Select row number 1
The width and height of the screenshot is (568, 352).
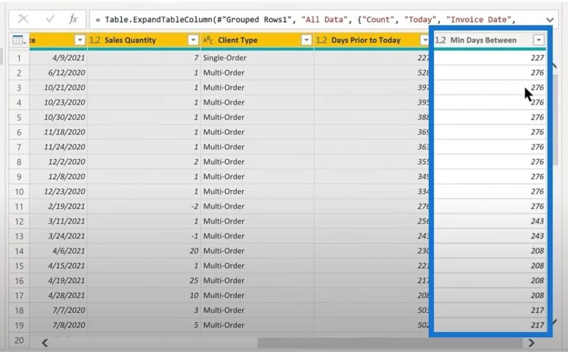tap(19, 58)
